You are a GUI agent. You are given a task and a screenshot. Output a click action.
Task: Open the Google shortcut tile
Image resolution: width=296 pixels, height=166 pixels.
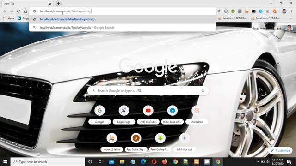click(99, 114)
